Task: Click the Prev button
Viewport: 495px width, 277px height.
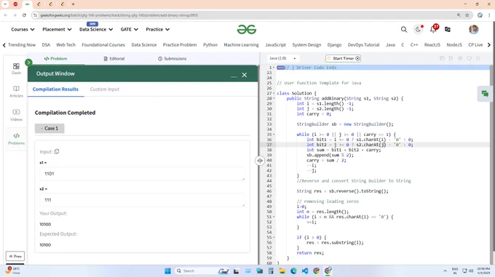Action: (15, 256)
